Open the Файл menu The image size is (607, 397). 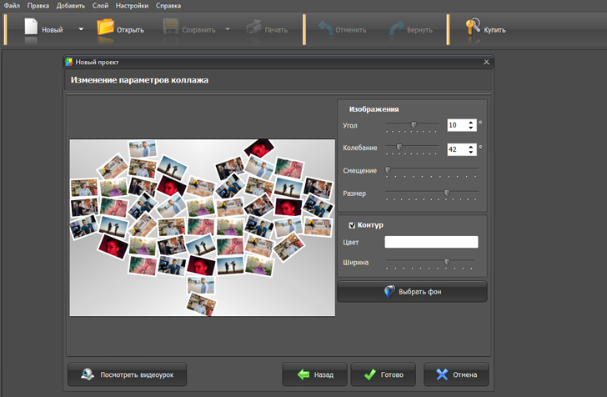tap(12, 6)
